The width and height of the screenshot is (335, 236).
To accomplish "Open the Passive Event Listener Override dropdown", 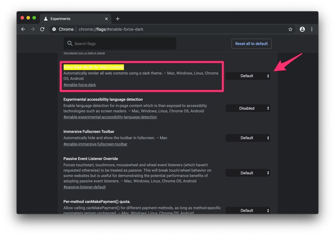I will pos(248,173).
